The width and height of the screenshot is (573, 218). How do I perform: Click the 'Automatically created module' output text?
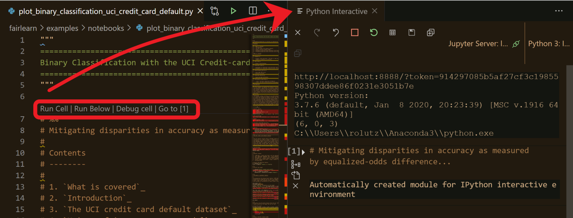click(x=433, y=189)
